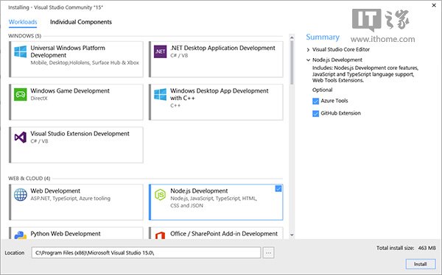Click the workloads scrollbar down arrow
This screenshot has height=275, width=442.
pos(292,235)
